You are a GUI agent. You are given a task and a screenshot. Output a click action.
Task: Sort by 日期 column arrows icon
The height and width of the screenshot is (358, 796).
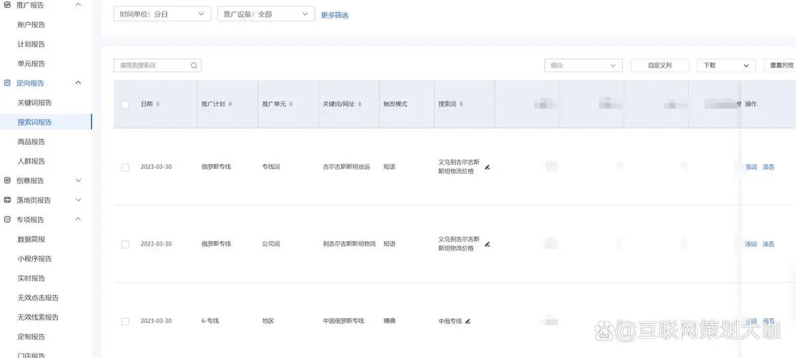(x=157, y=105)
